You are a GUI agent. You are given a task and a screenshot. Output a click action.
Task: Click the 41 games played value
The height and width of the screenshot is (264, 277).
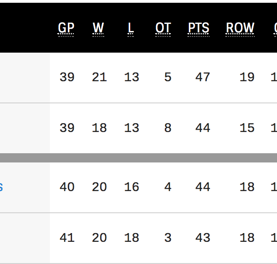coord(67,238)
